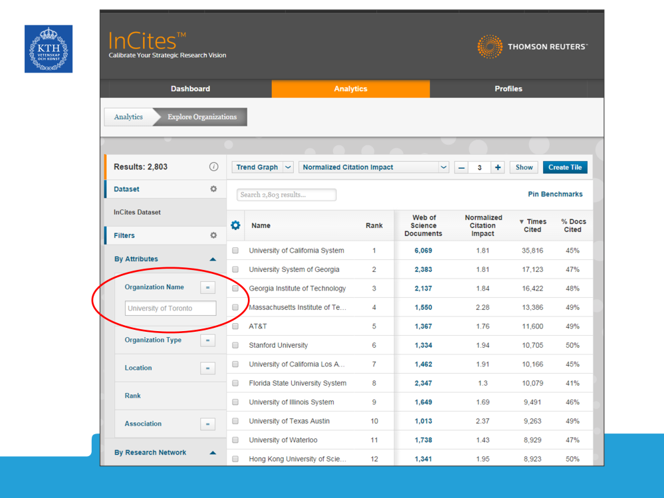Image resolution: width=664 pixels, height=498 pixels.
Task: Open the Rank filter item
Action: [132, 396]
